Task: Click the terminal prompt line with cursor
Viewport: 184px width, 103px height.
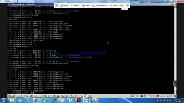Action: (21, 93)
